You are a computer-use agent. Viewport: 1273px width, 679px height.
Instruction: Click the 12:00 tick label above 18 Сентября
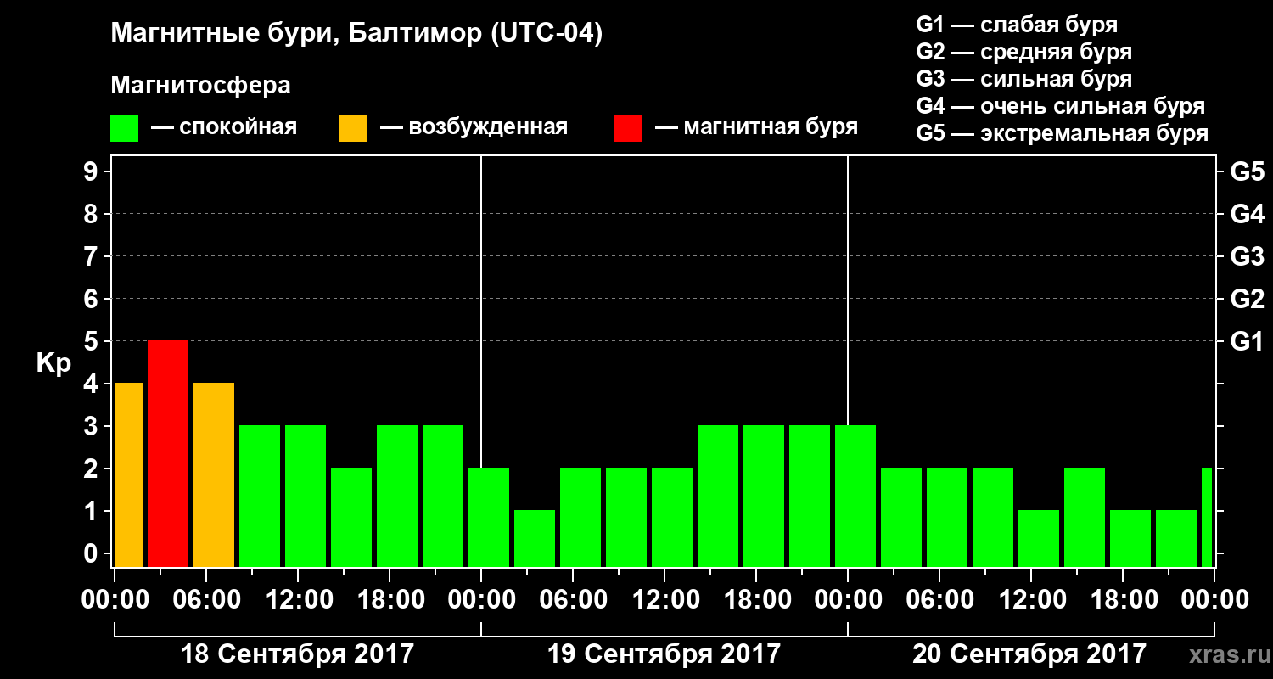pyautogui.click(x=298, y=600)
